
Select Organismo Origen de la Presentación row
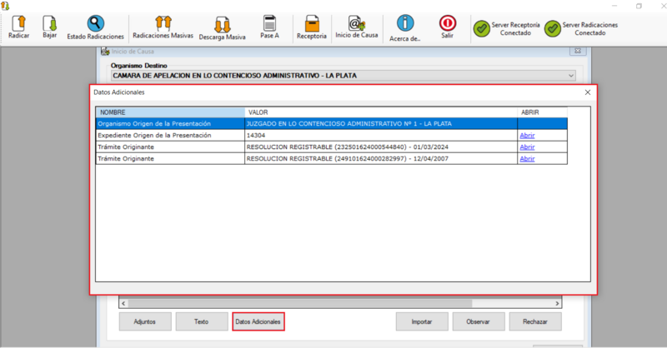(x=332, y=124)
